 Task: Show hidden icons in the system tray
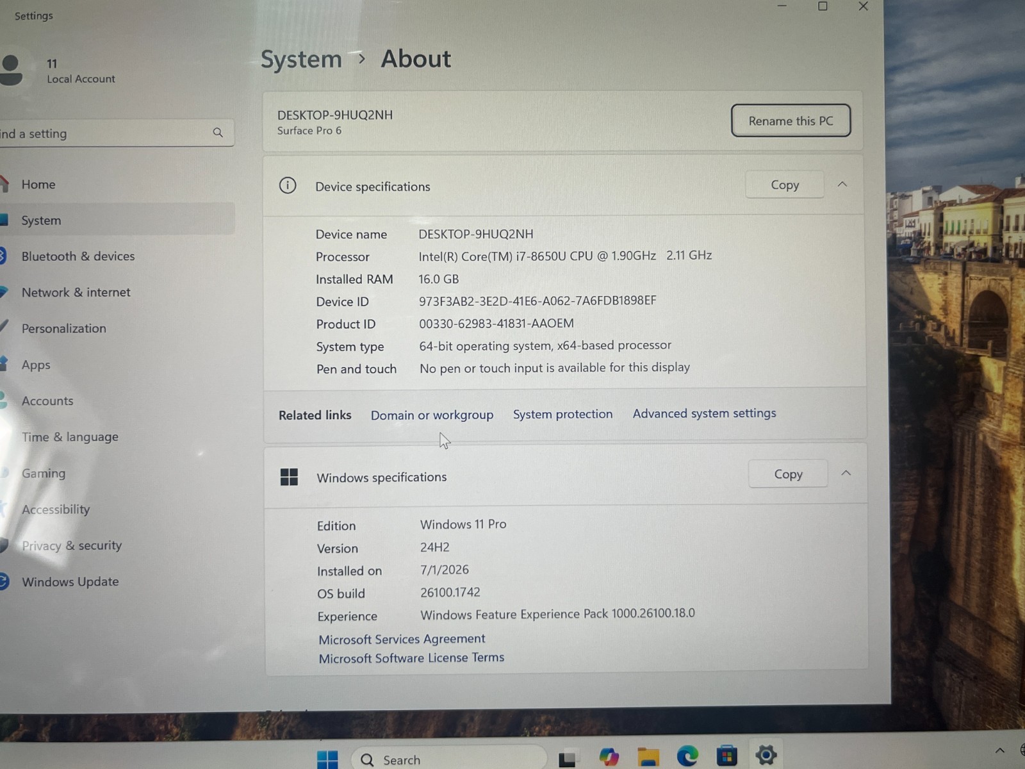999,750
